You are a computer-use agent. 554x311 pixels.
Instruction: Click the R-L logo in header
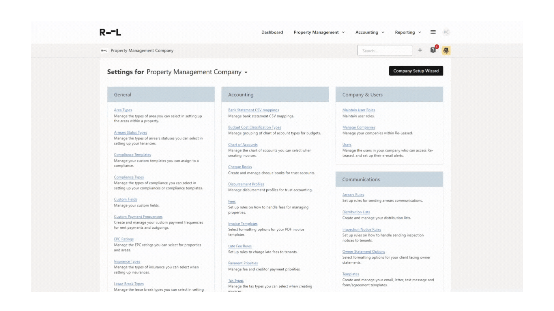(110, 32)
